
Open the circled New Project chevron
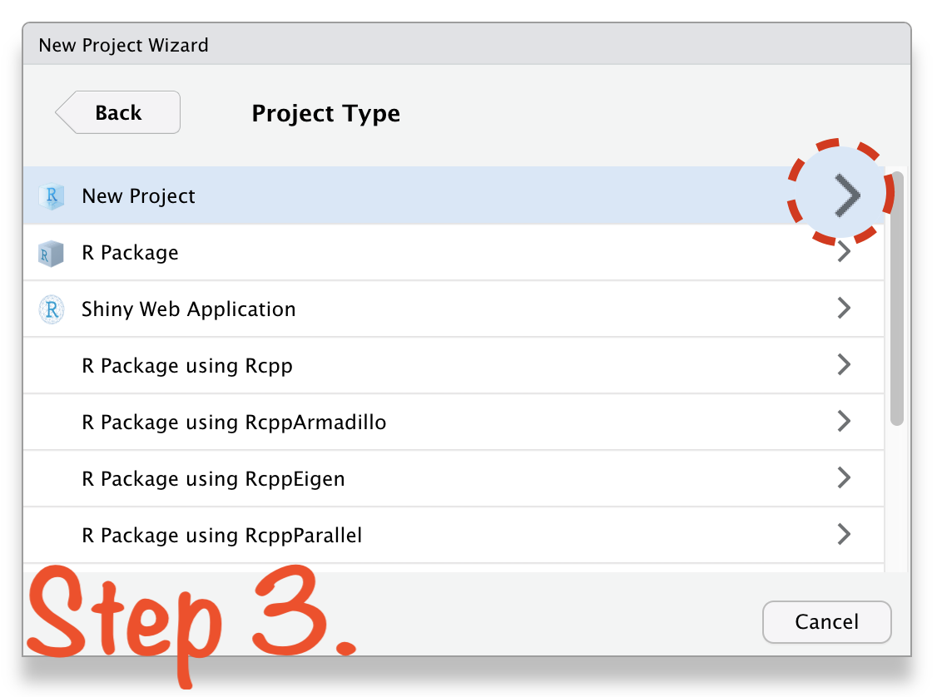(x=847, y=195)
